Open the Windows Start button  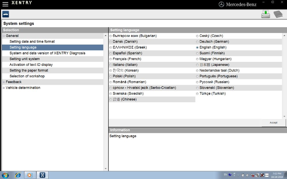[5, 175]
